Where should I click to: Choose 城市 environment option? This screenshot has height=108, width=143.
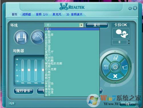click(72, 78)
